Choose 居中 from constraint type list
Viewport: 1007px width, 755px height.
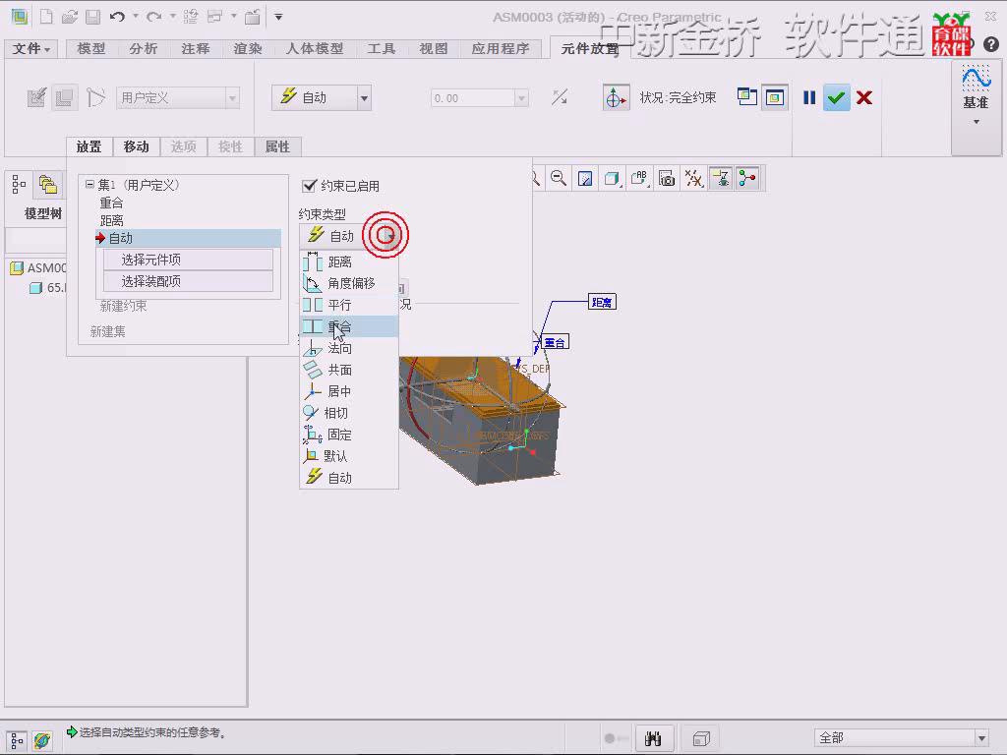tap(349, 391)
